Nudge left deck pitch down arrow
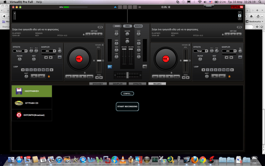 tap(97, 78)
